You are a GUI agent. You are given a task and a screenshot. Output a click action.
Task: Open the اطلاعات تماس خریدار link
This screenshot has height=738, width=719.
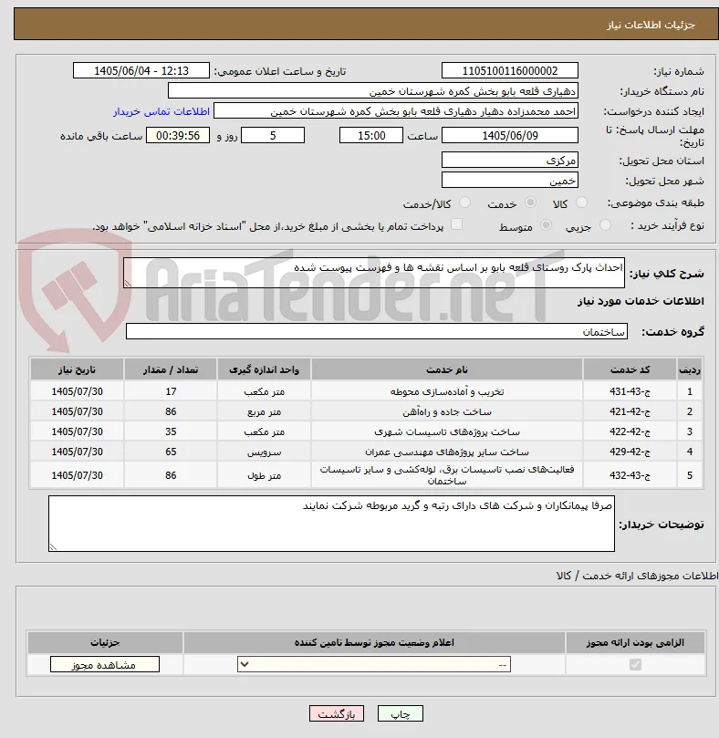coord(162,111)
